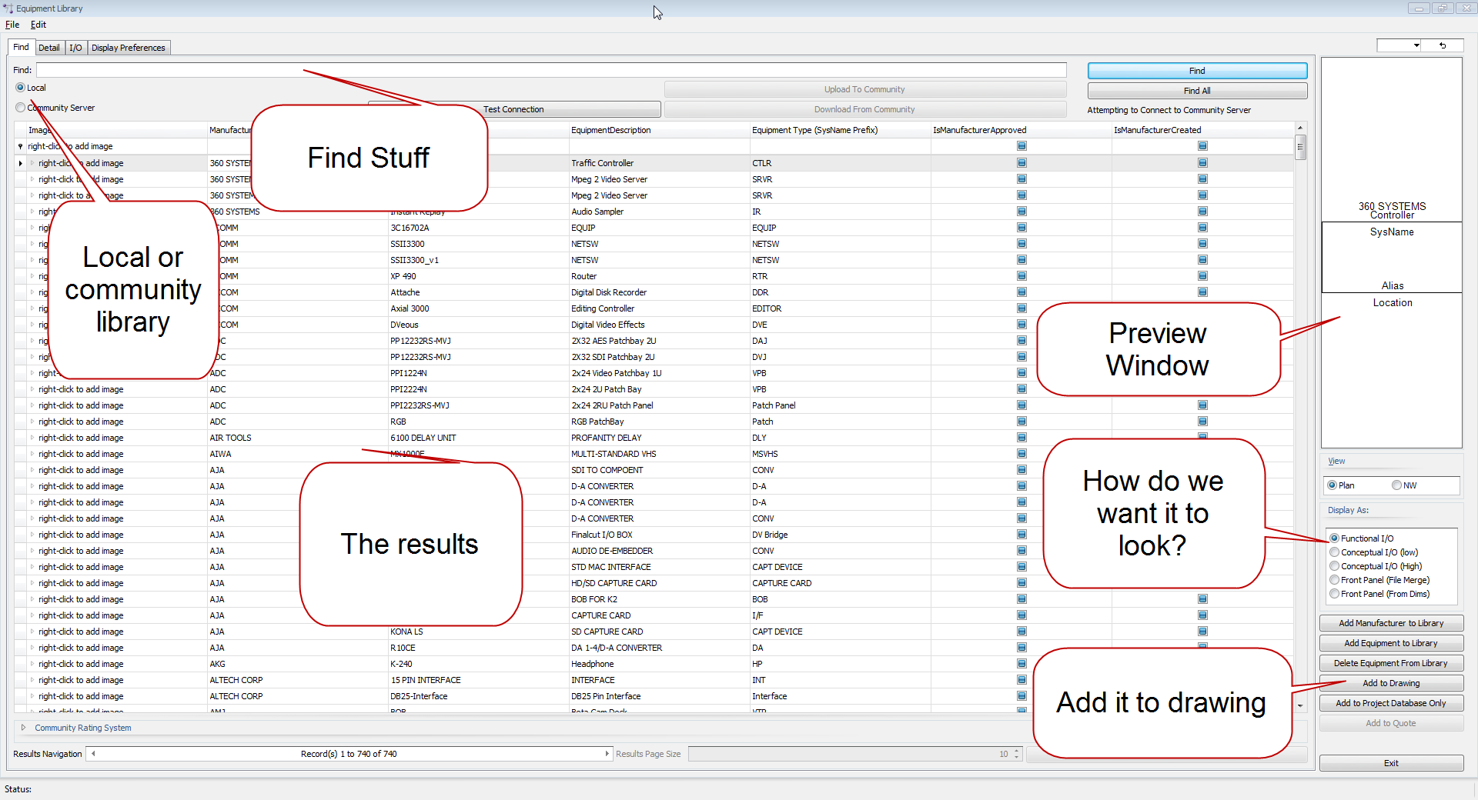Toggle IsManufacturerCreated for the 2x24 2RU Patch Panel row
The width and height of the screenshot is (1478, 800).
[1202, 405]
